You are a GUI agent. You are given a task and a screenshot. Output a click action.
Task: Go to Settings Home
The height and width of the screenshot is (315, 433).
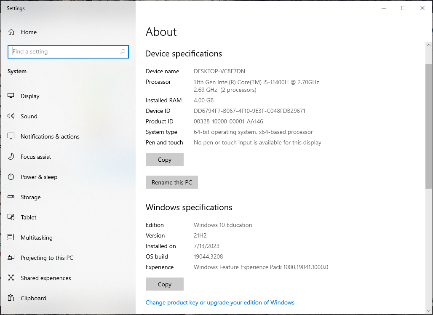tap(68, 32)
